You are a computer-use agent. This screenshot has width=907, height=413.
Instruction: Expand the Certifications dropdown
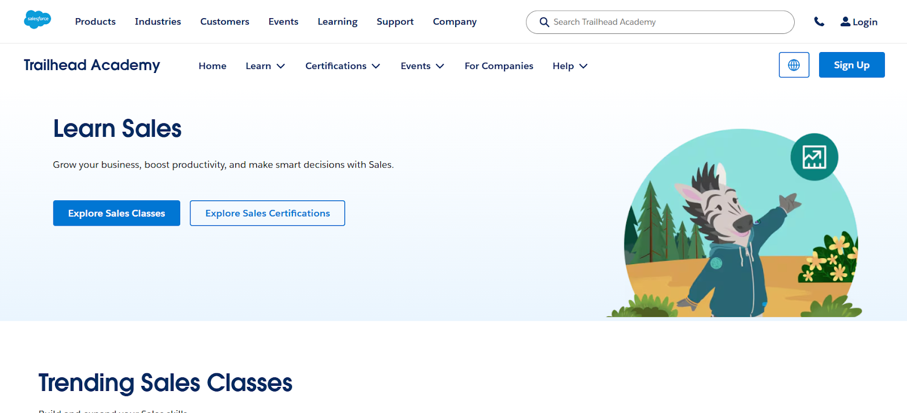[x=342, y=66]
